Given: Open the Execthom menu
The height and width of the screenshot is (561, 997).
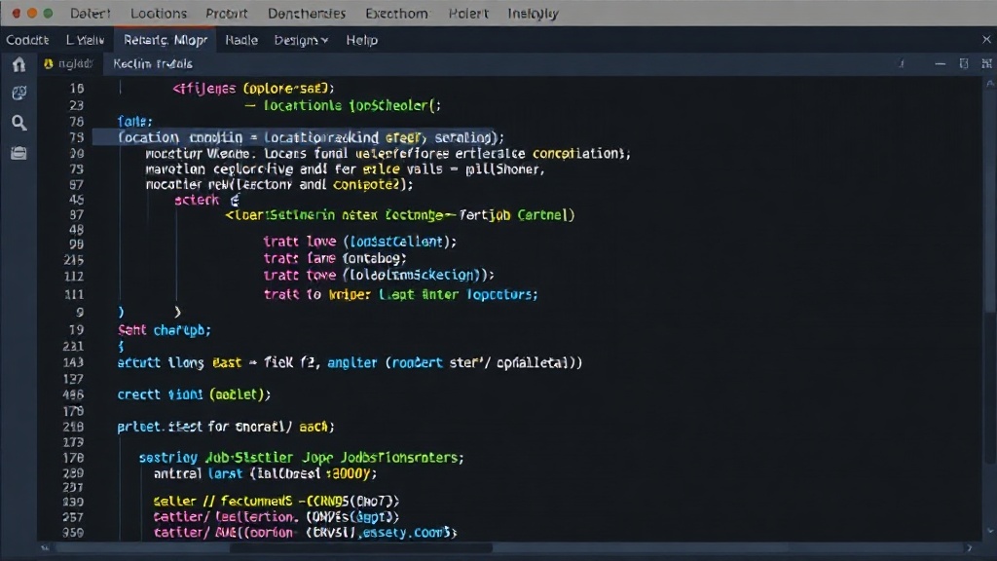Looking at the screenshot, I should tap(396, 14).
